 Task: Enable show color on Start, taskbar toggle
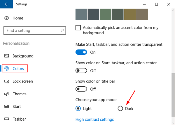[x=81, y=70]
